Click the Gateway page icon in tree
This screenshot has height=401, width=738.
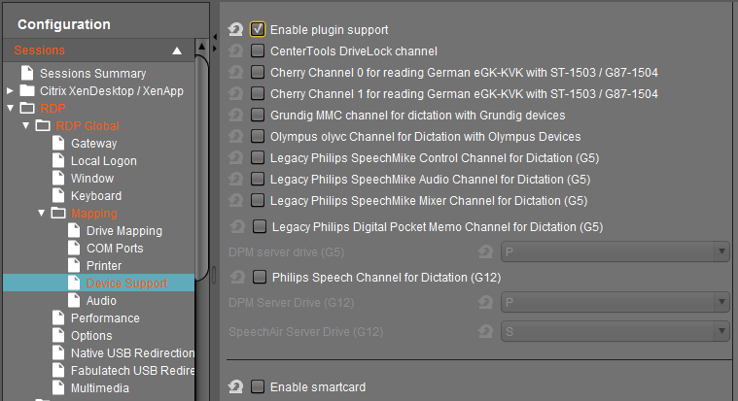(x=58, y=144)
